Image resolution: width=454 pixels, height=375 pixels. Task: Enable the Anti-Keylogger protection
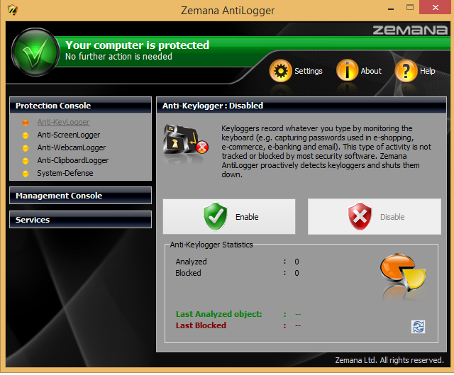point(229,216)
